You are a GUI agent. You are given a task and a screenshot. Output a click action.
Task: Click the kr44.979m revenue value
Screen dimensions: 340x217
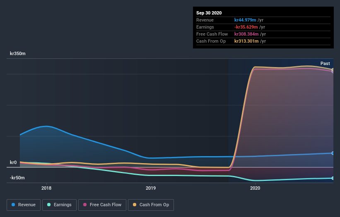pos(245,20)
